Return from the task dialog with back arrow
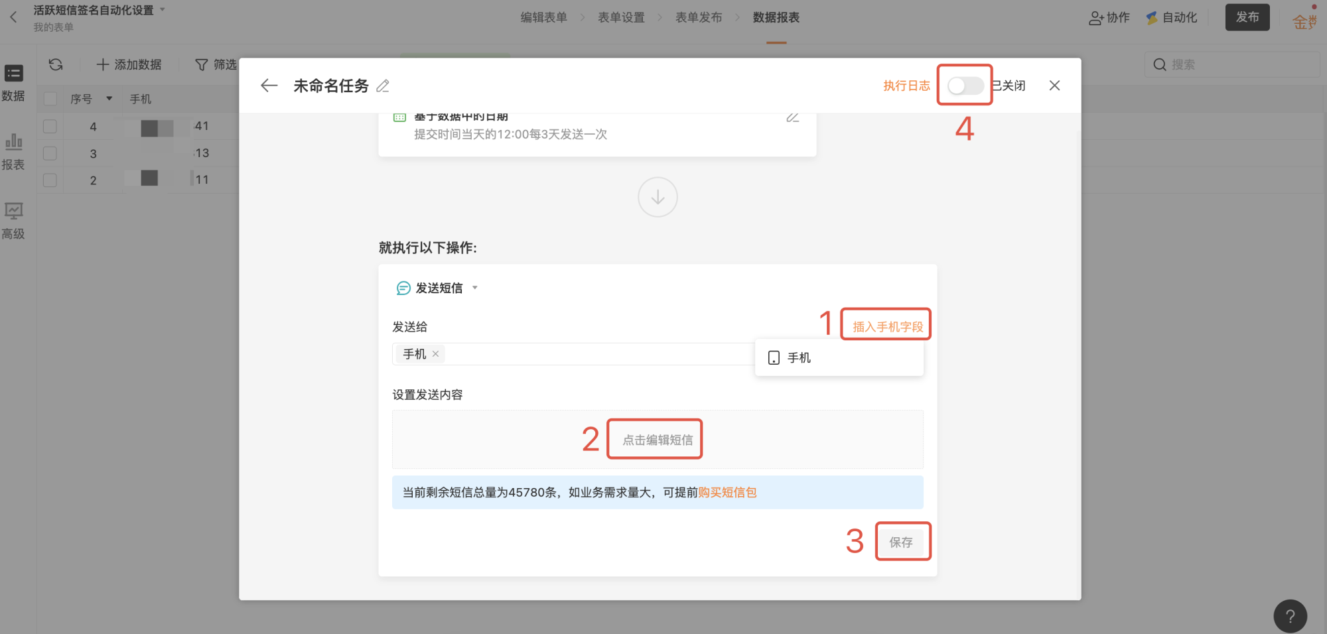 click(x=269, y=86)
